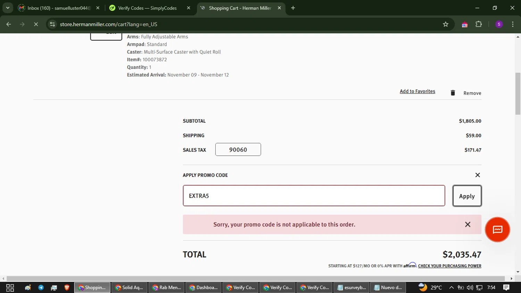
Task: Close the Shopping Cart tab
Action: coord(279,8)
